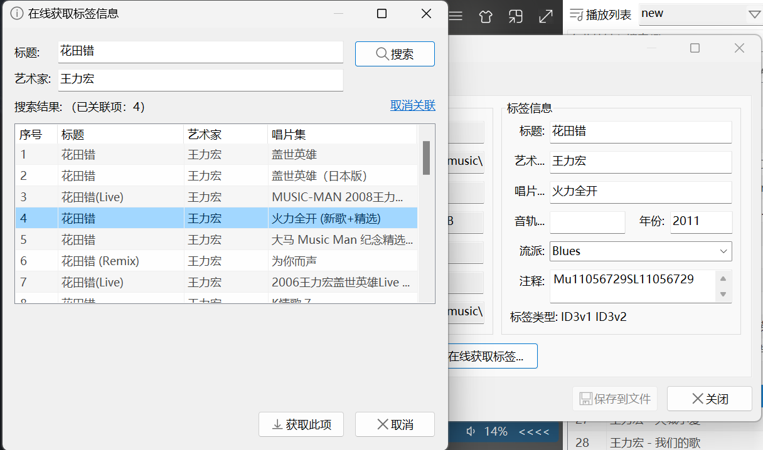Click the 获取此项 button to fetch tags
The height and width of the screenshot is (450, 763).
[301, 424]
